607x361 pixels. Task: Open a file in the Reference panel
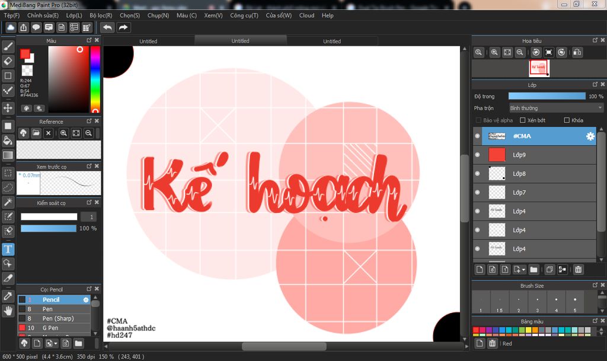click(x=36, y=133)
